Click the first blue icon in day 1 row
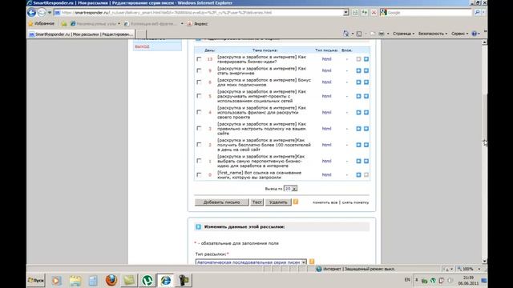 [358, 161]
